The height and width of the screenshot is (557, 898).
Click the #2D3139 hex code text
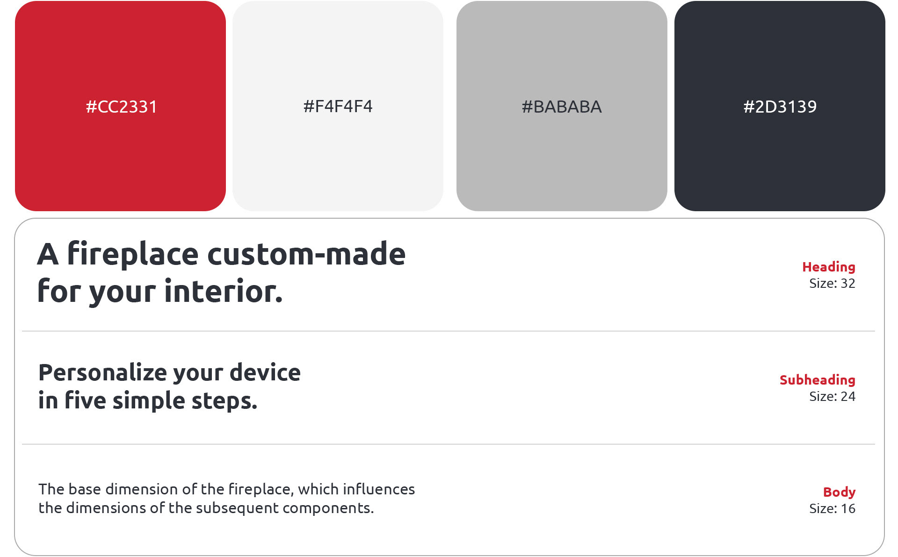[780, 107]
